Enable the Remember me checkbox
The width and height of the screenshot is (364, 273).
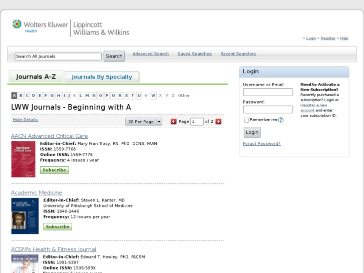[246, 120]
